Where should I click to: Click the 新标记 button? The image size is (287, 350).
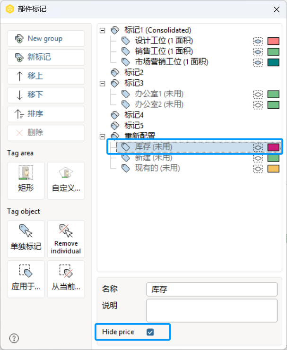pyautogui.click(x=46, y=57)
